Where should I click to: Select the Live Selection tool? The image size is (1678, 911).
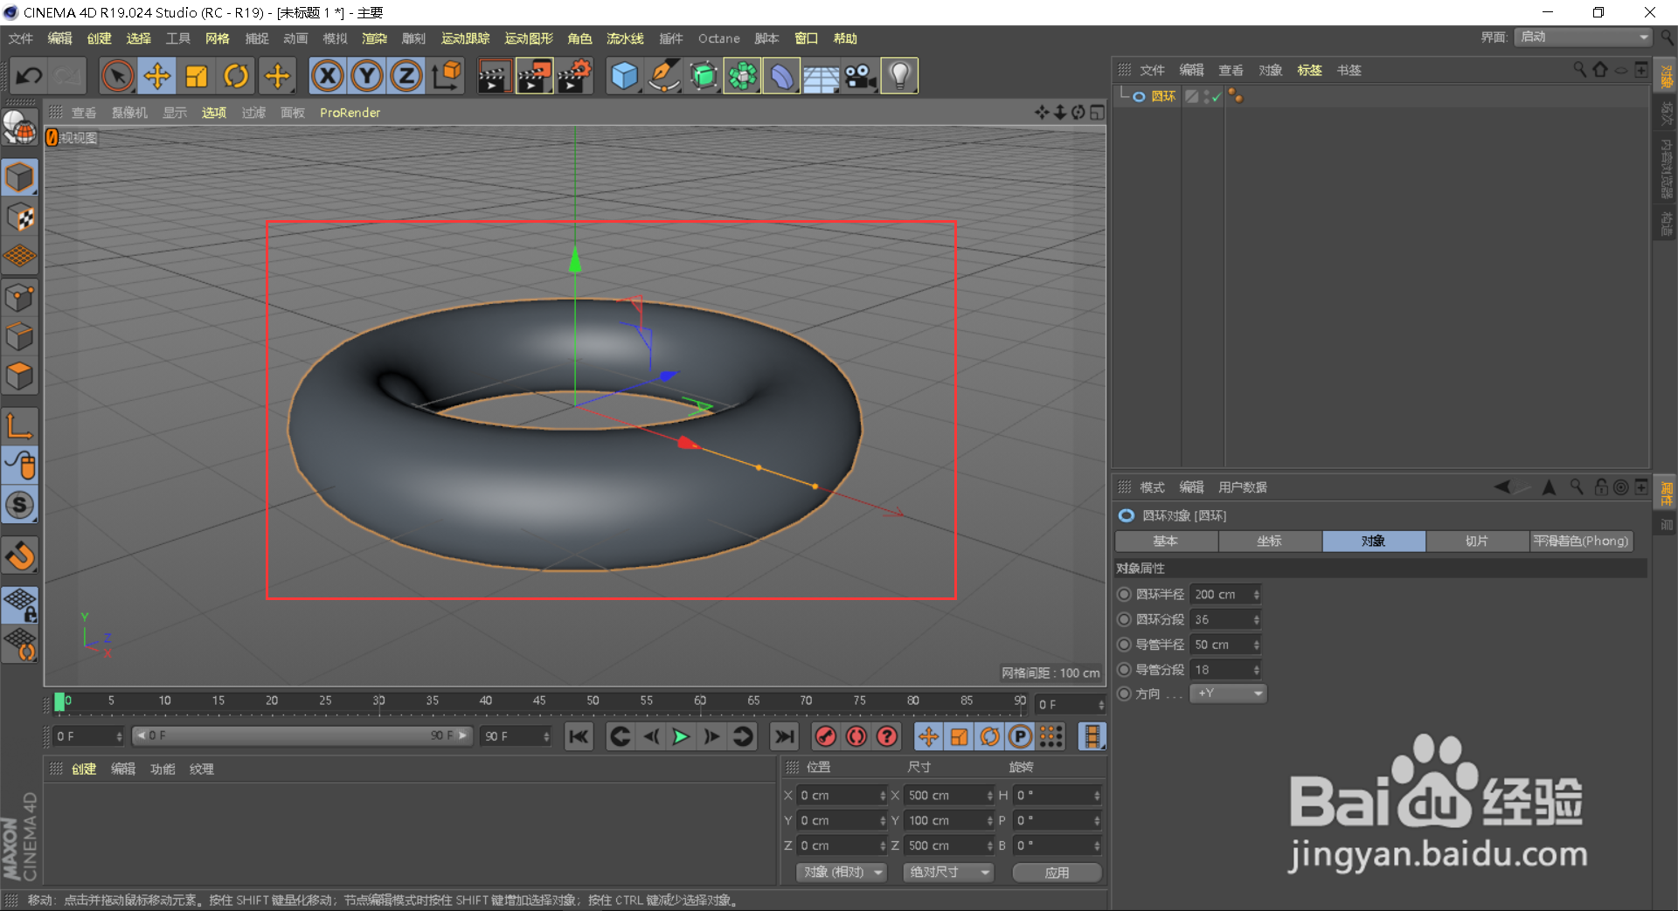pos(117,76)
